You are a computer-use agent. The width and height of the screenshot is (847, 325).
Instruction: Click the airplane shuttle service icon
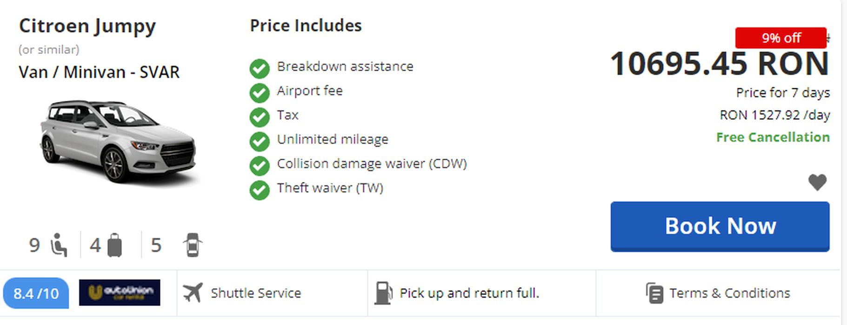coord(193,293)
